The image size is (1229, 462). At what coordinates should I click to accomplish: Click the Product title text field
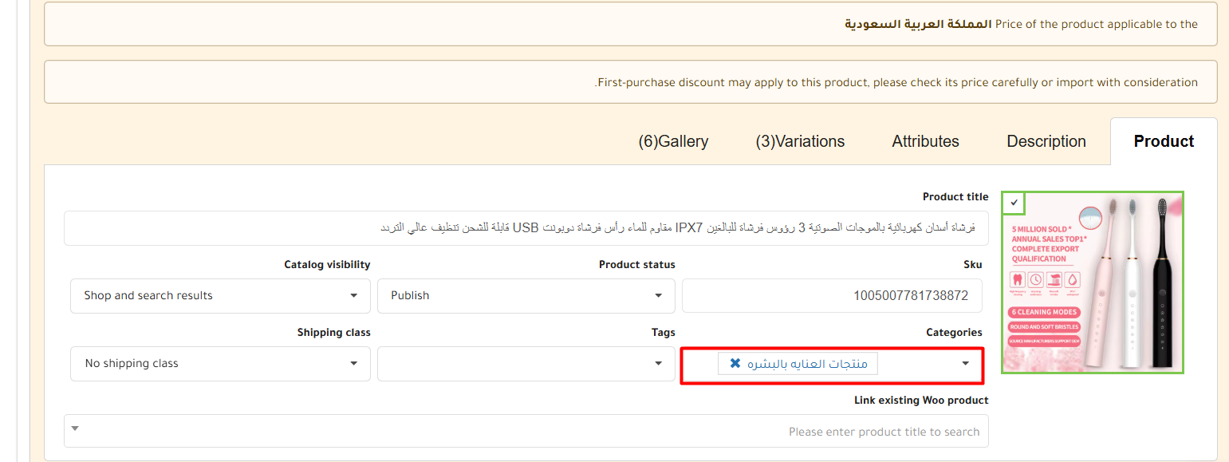click(x=526, y=228)
